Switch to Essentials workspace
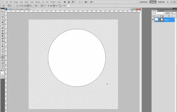 click(144, 2)
